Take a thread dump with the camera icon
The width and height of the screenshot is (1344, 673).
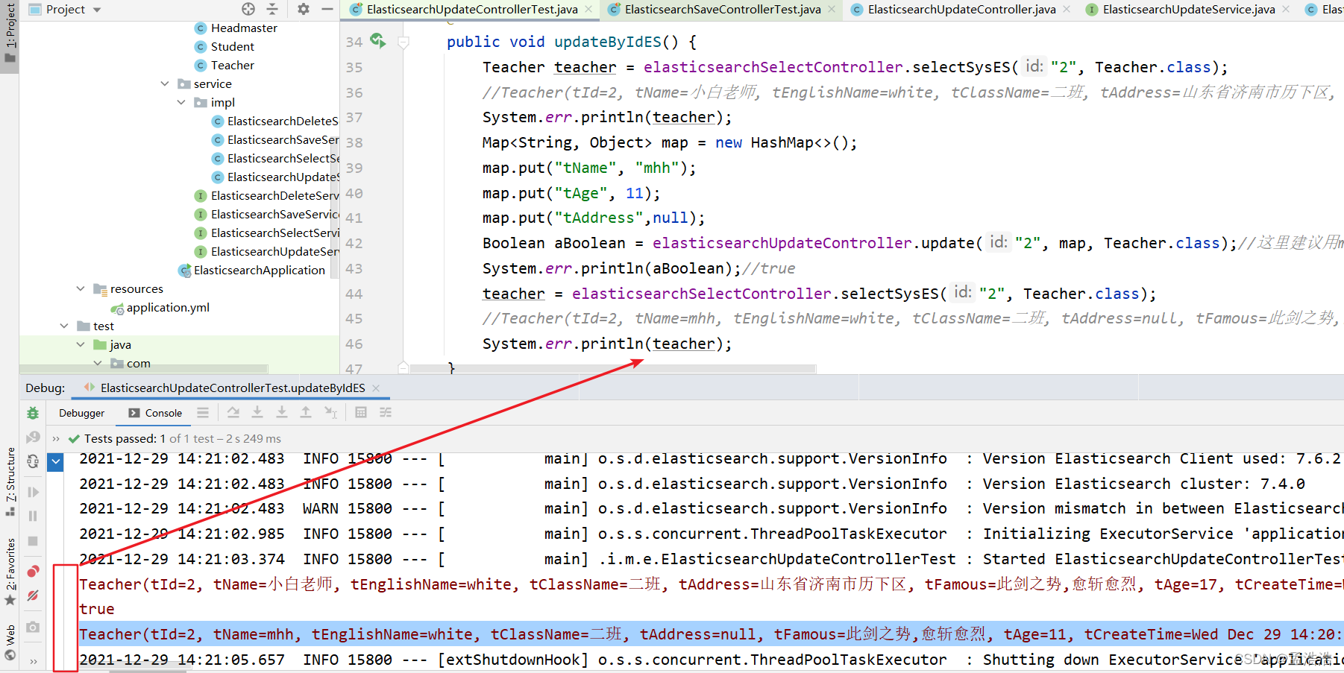33,628
